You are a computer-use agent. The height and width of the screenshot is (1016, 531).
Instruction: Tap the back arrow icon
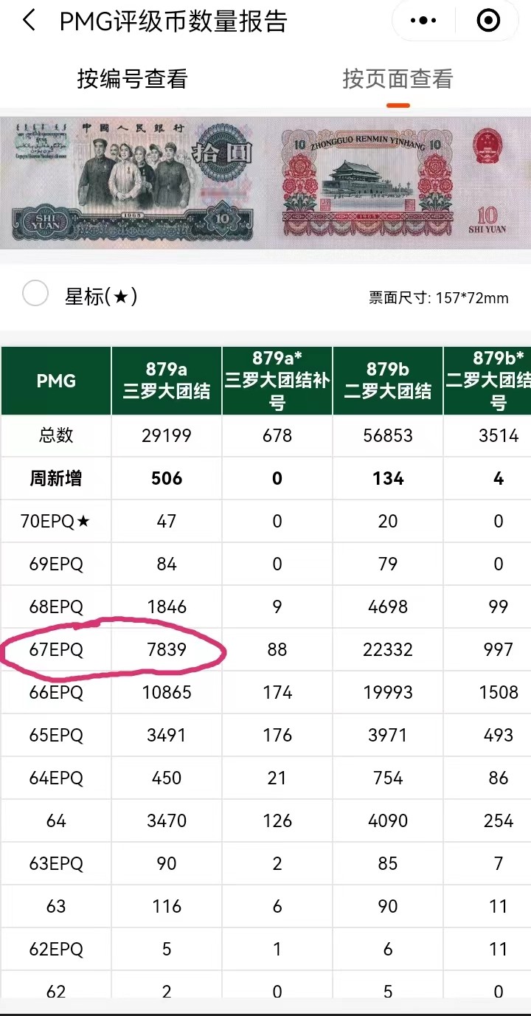tap(29, 21)
